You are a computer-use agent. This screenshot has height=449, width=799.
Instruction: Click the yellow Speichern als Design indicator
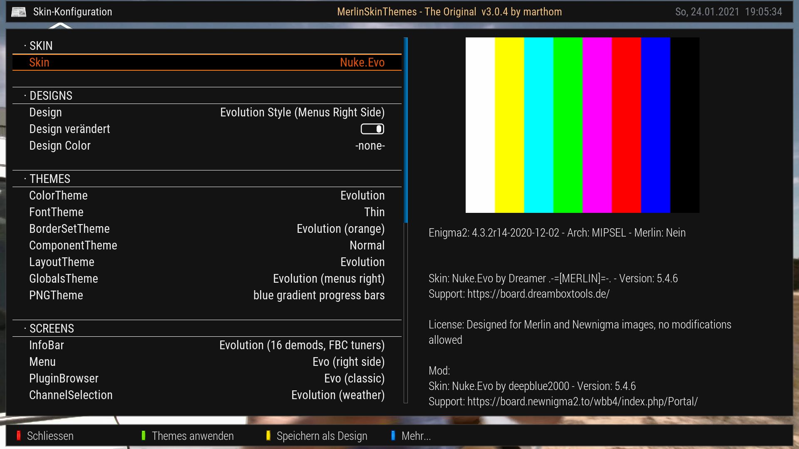point(268,435)
